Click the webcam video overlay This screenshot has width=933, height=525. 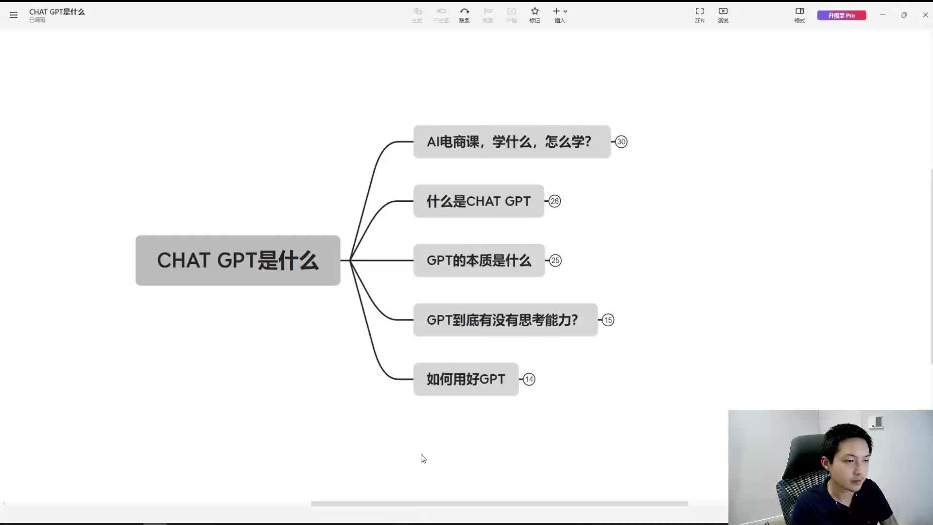(830, 467)
